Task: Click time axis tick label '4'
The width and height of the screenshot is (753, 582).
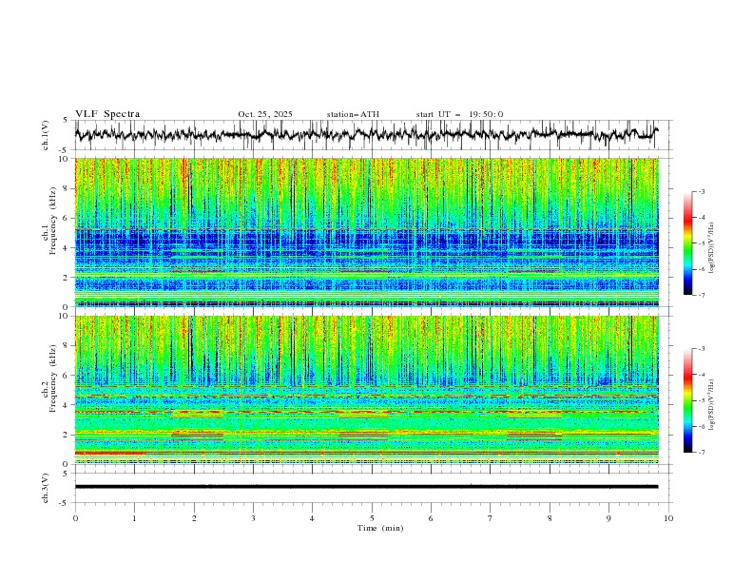Action: [x=312, y=518]
